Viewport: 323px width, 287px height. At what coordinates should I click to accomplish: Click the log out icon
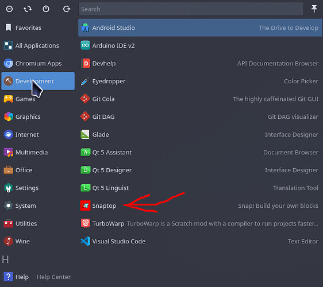click(67, 9)
